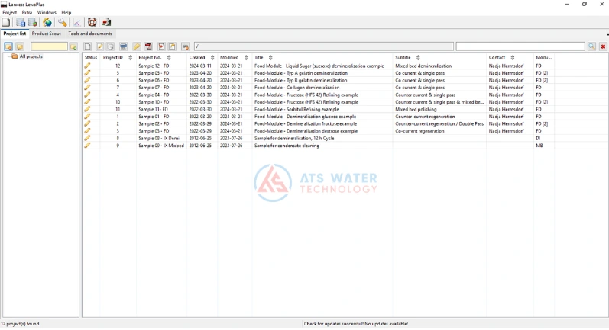
Task: Click pencil status icon for Sample 12 - FD
Action: (x=87, y=66)
